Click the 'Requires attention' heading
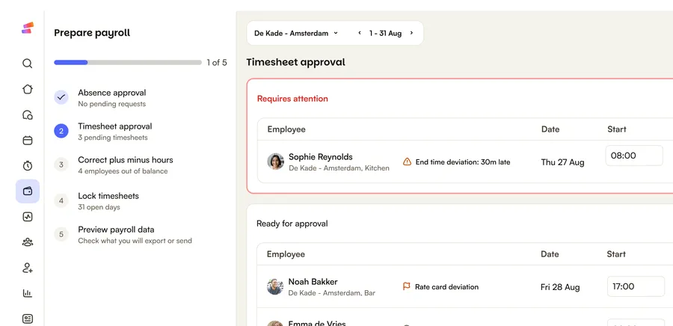This screenshot has width=673, height=326. click(292, 99)
